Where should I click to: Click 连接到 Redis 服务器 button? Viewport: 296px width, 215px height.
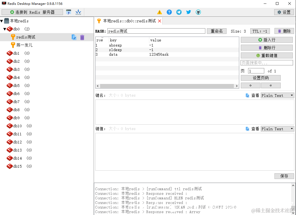pos(32,12)
